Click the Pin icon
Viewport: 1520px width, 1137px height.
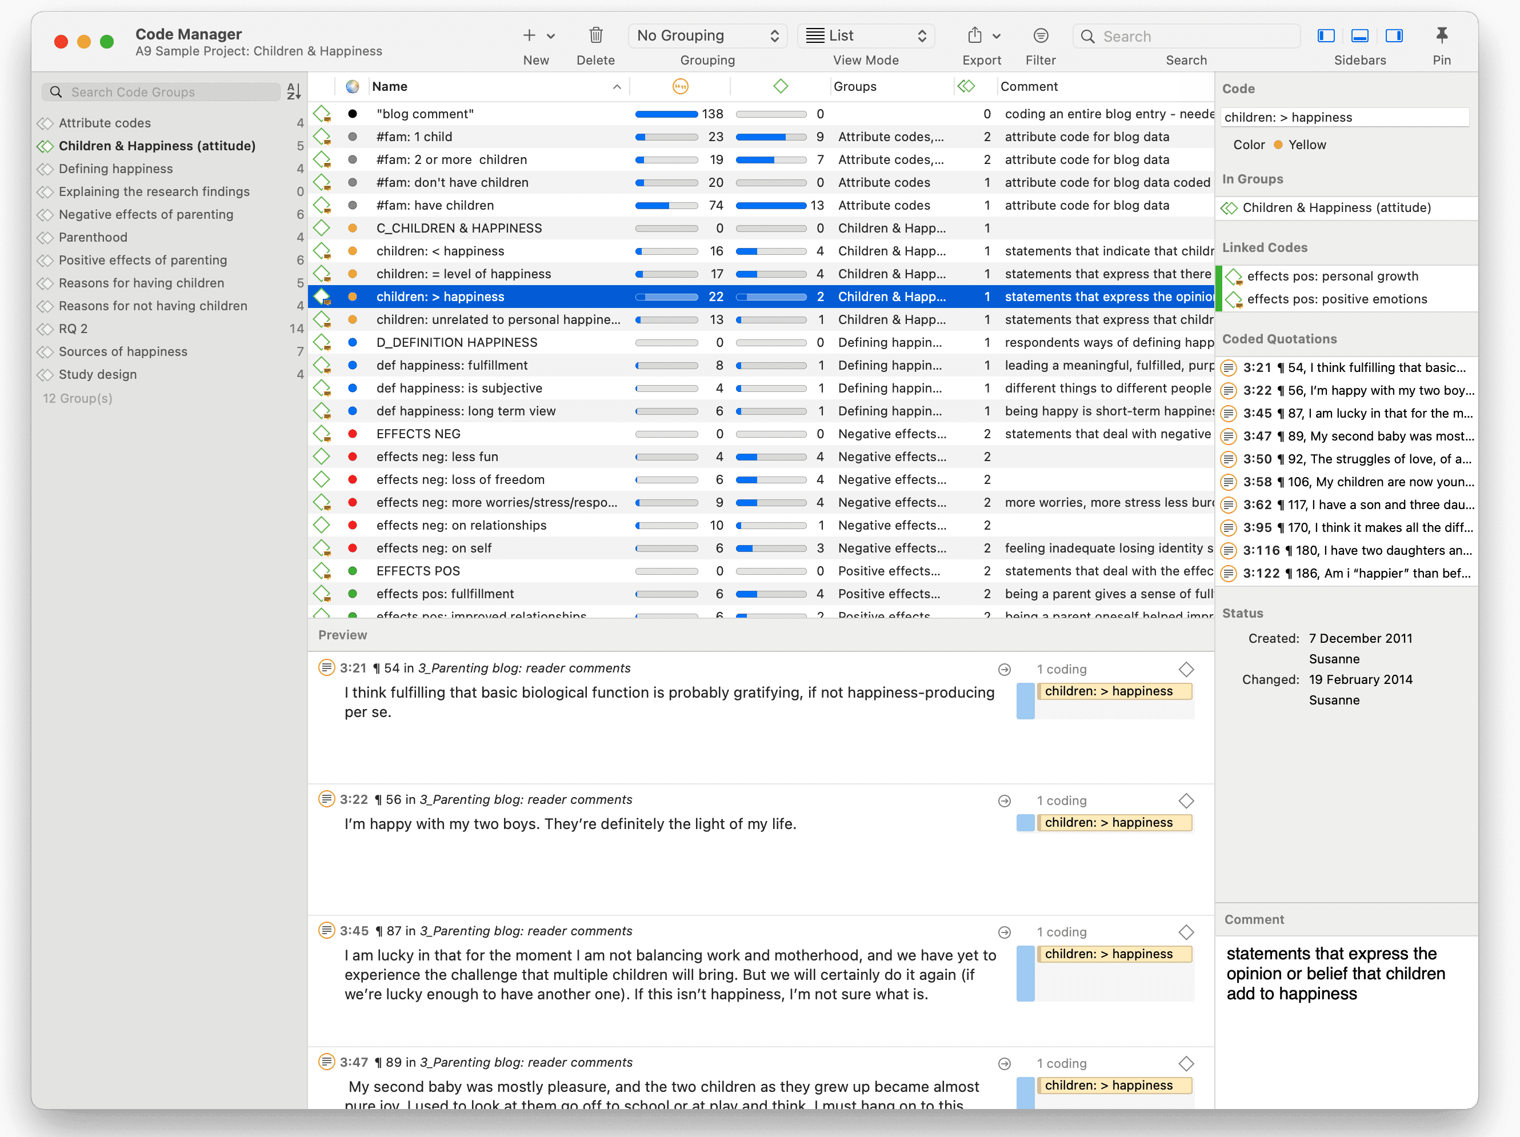click(x=1442, y=35)
